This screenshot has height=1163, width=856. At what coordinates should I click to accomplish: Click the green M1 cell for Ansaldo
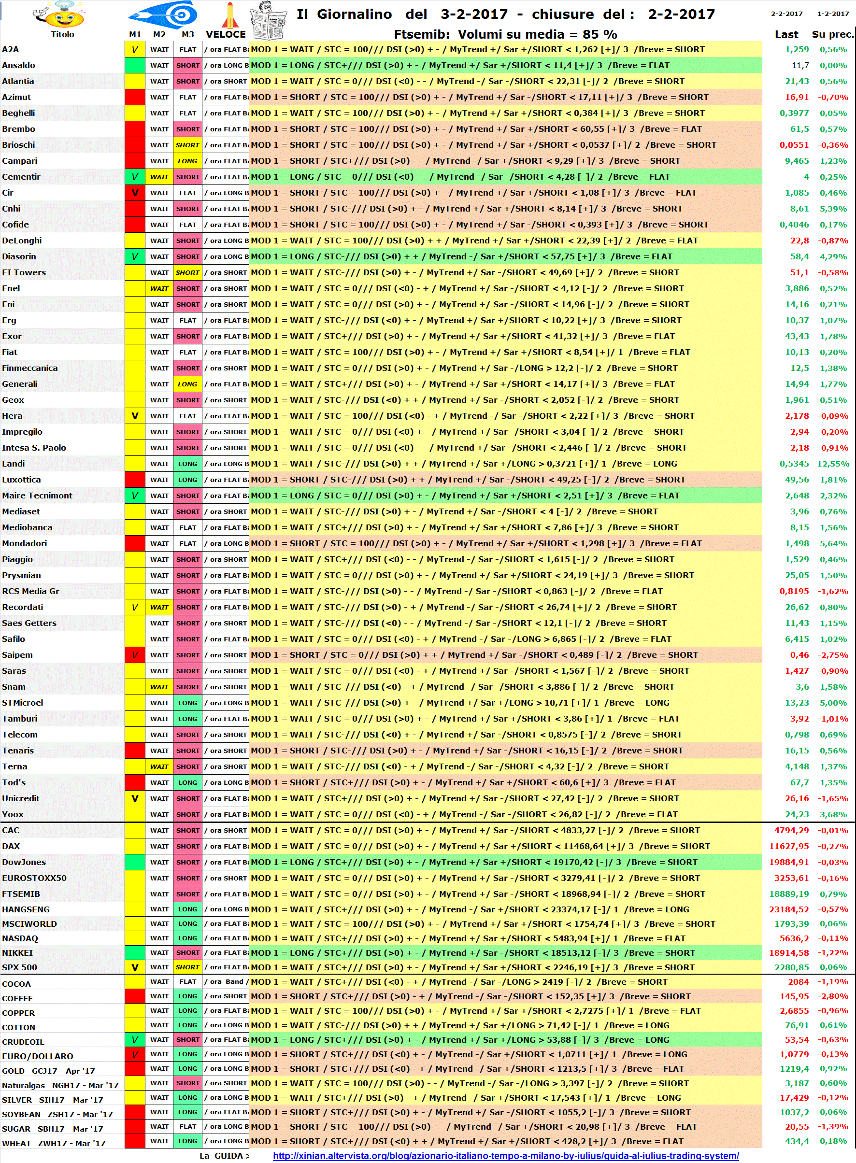coord(135,65)
